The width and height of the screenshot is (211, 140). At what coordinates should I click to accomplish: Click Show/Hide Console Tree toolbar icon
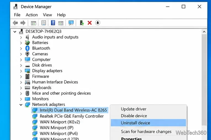click(33, 23)
